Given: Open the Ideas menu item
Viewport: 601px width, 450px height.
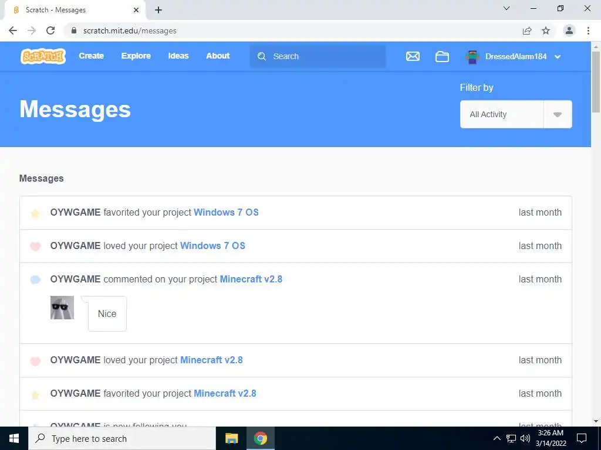Looking at the screenshot, I should click(x=178, y=56).
